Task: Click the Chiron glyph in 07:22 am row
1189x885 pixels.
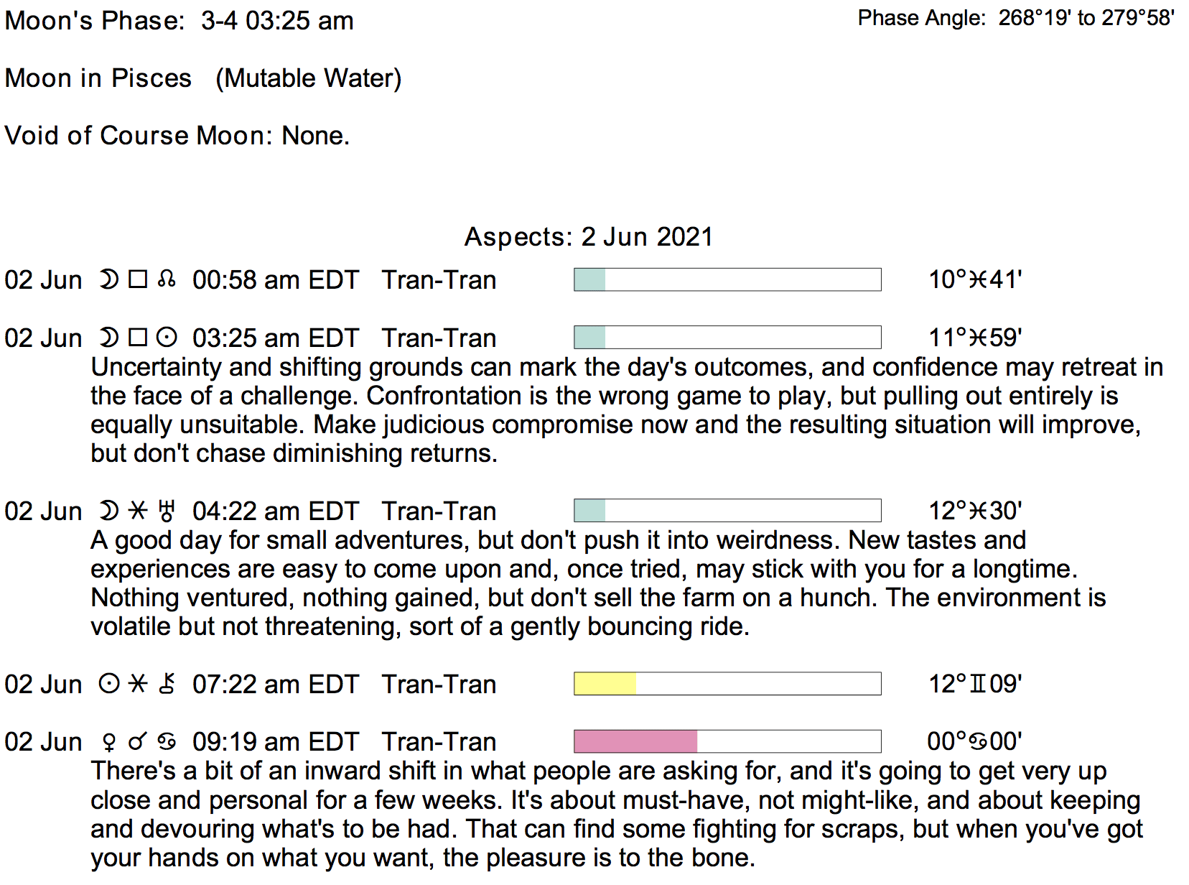Action: pyautogui.click(x=167, y=684)
